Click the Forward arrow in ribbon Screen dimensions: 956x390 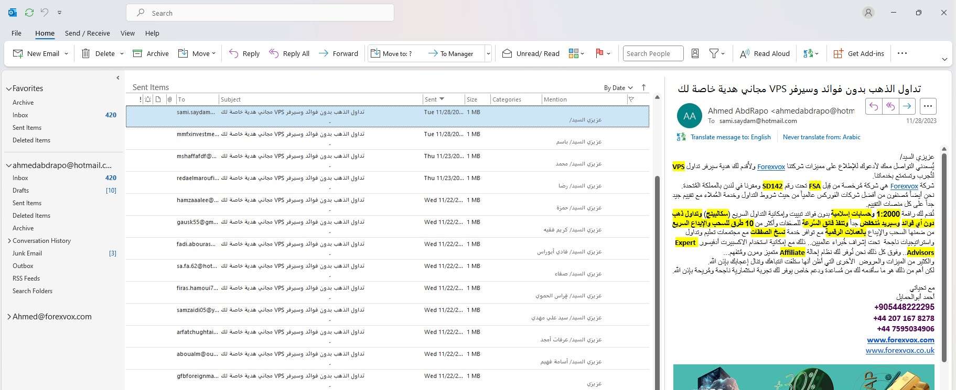(x=324, y=53)
